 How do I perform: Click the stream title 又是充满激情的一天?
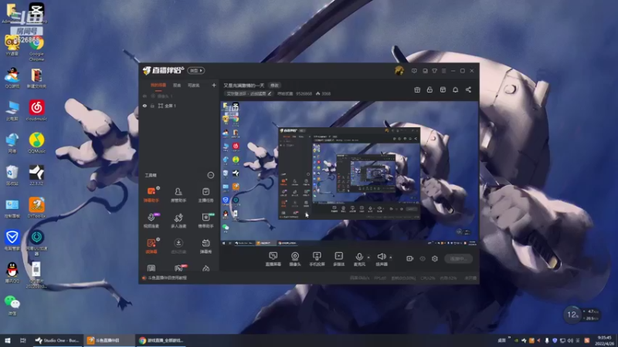click(244, 86)
